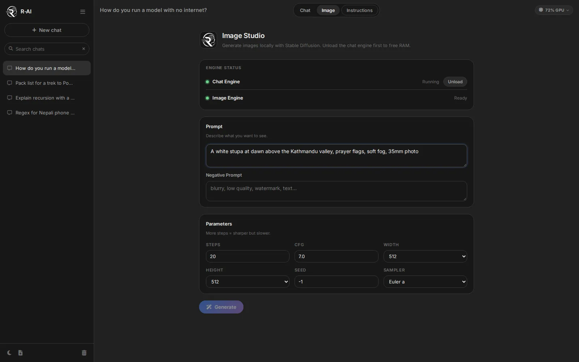Toggle dark mode moon icon
579x362 pixels.
click(9, 353)
